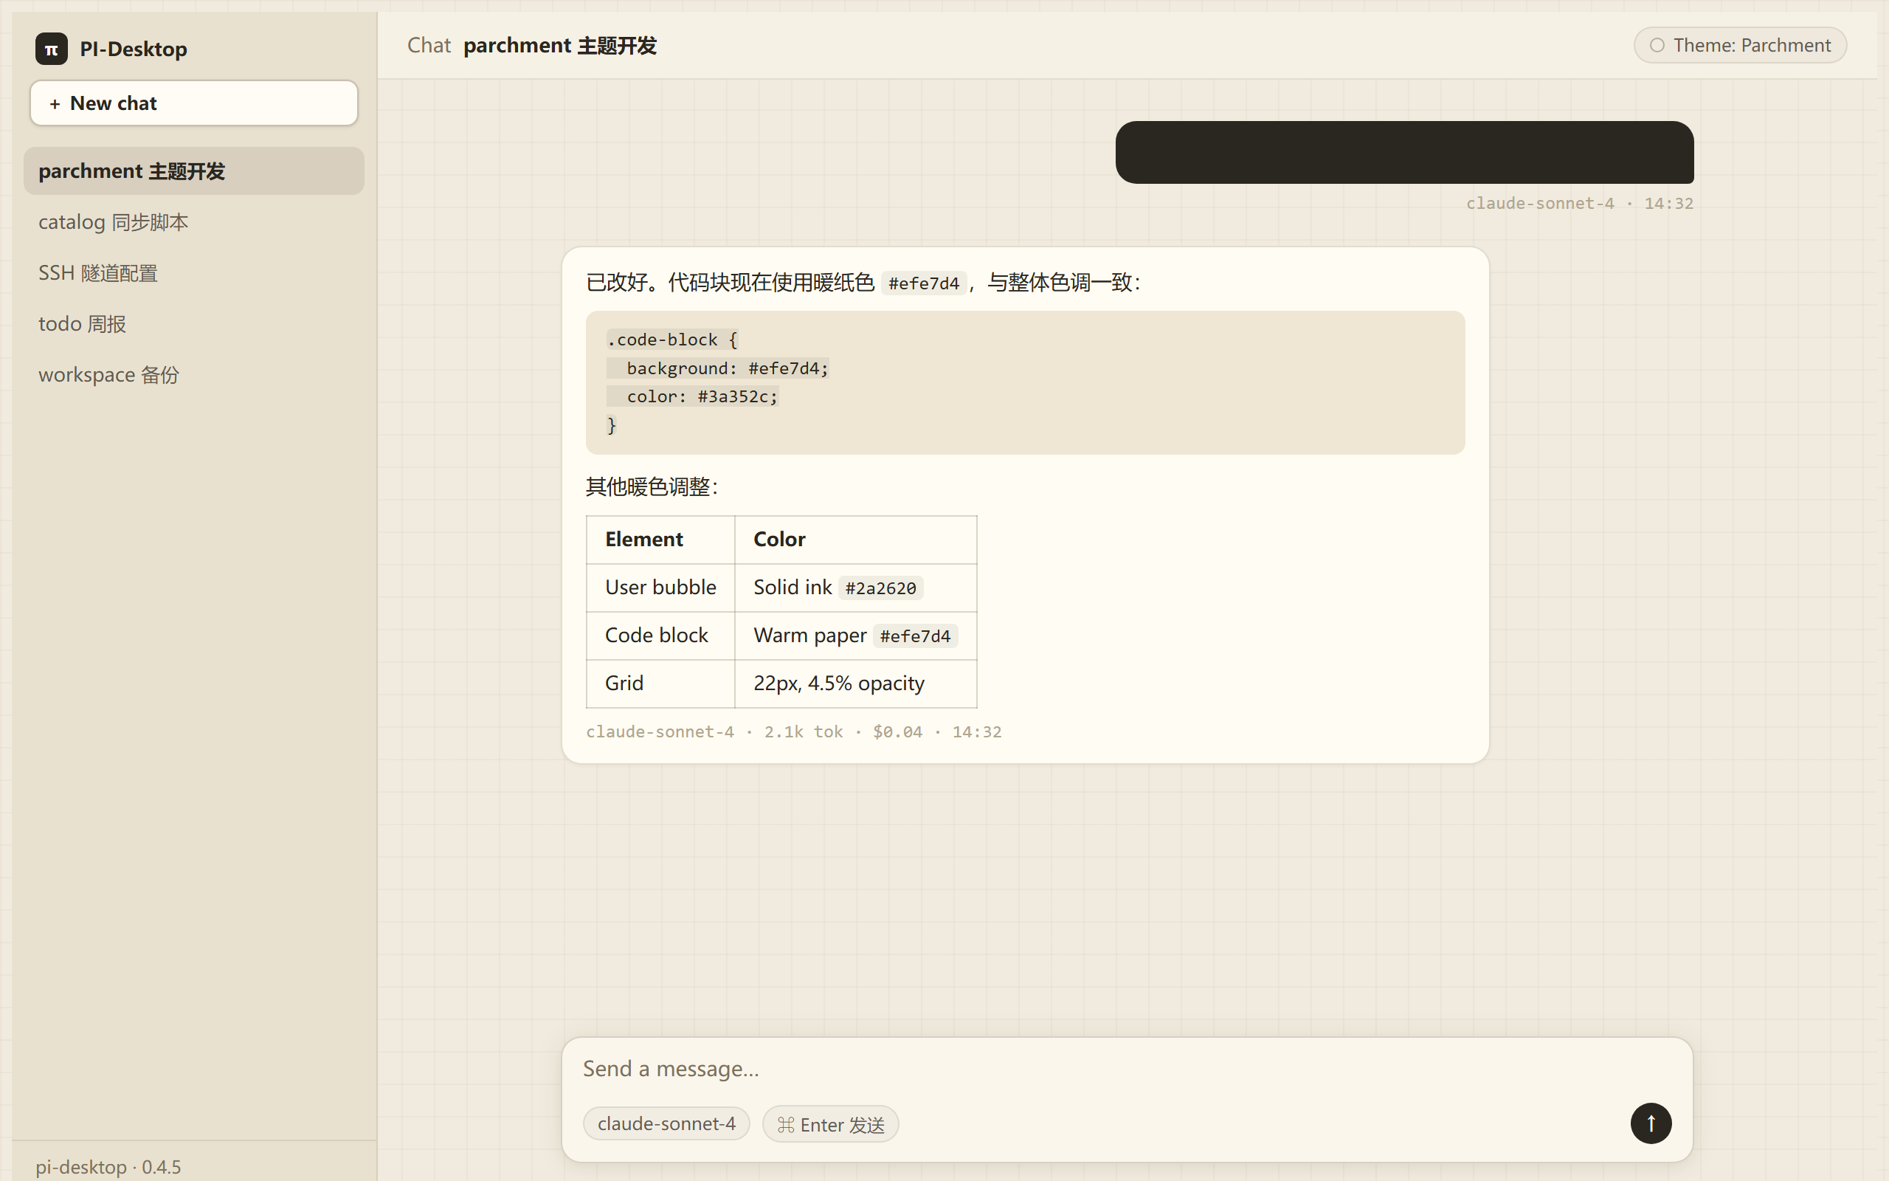Focus the Send a message input field

click(1126, 1069)
